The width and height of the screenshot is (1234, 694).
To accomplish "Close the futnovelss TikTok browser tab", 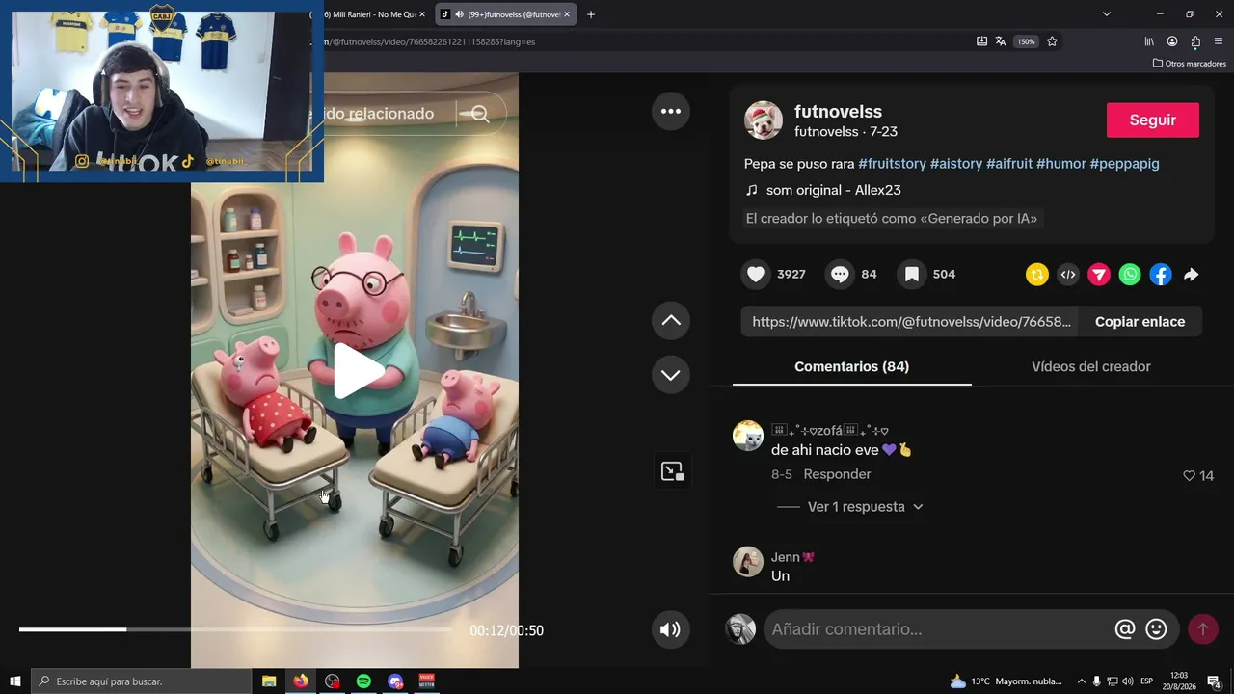I will pos(567,14).
